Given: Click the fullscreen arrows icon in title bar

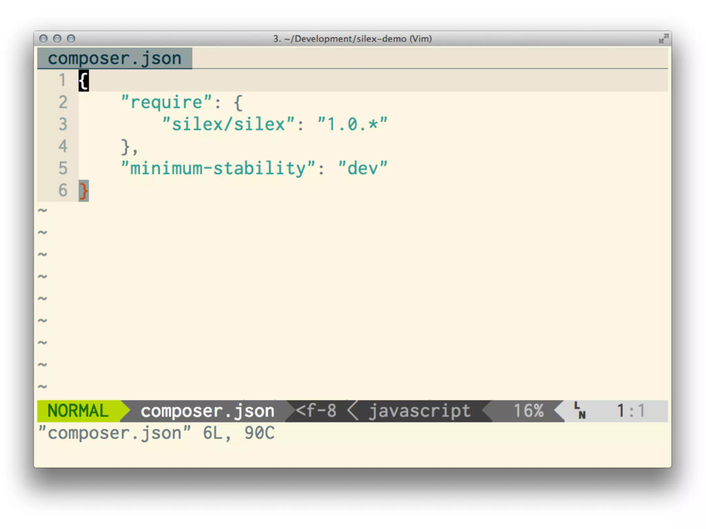Looking at the screenshot, I should pyautogui.click(x=663, y=39).
